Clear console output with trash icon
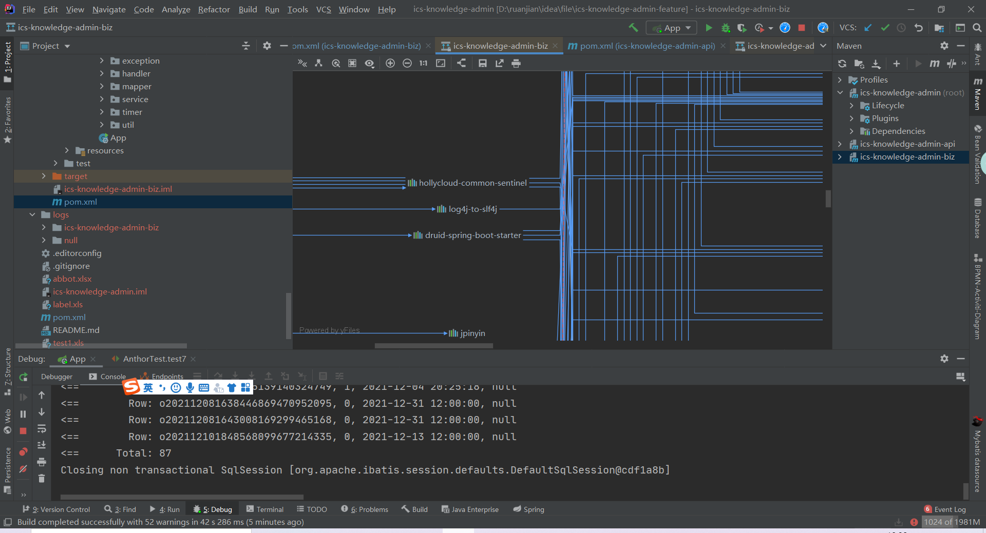The height and width of the screenshot is (533, 986). 42,479
